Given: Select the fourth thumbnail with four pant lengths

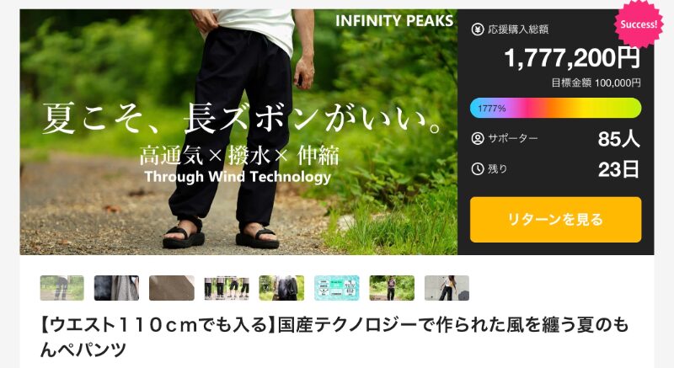Looking at the screenshot, I should click(227, 288).
